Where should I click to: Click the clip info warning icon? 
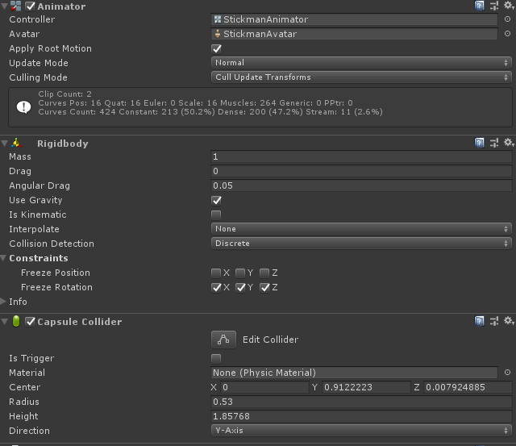23,106
